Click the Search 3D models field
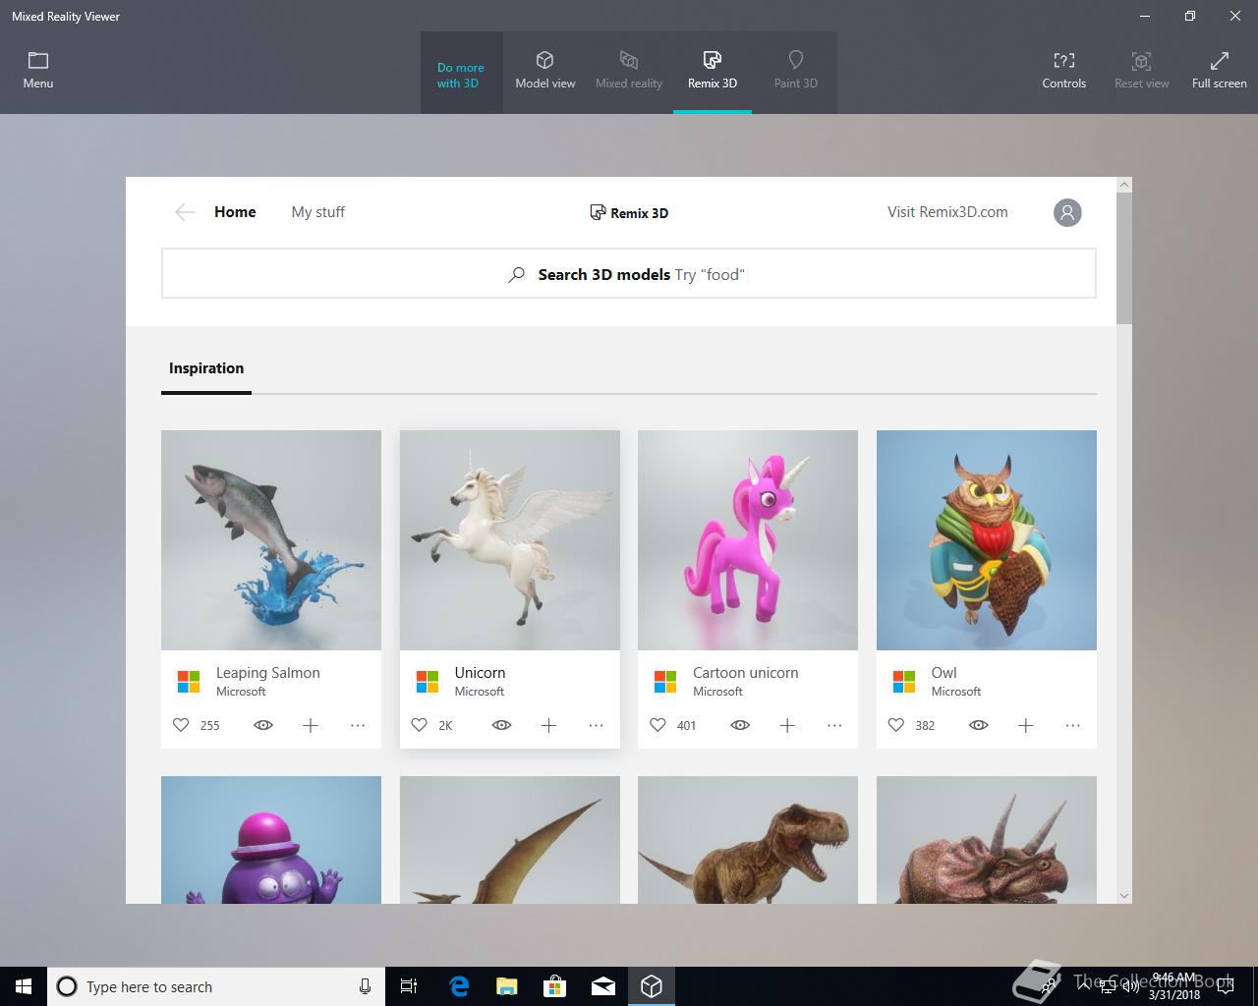 tap(629, 273)
